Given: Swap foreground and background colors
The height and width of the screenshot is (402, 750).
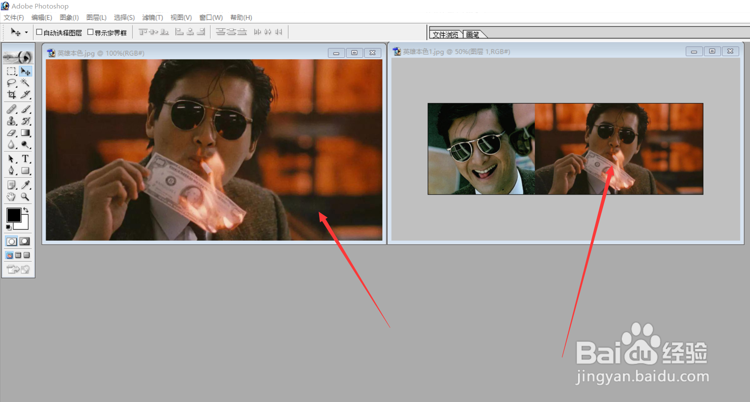Looking at the screenshot, I should tap(26, 210).
